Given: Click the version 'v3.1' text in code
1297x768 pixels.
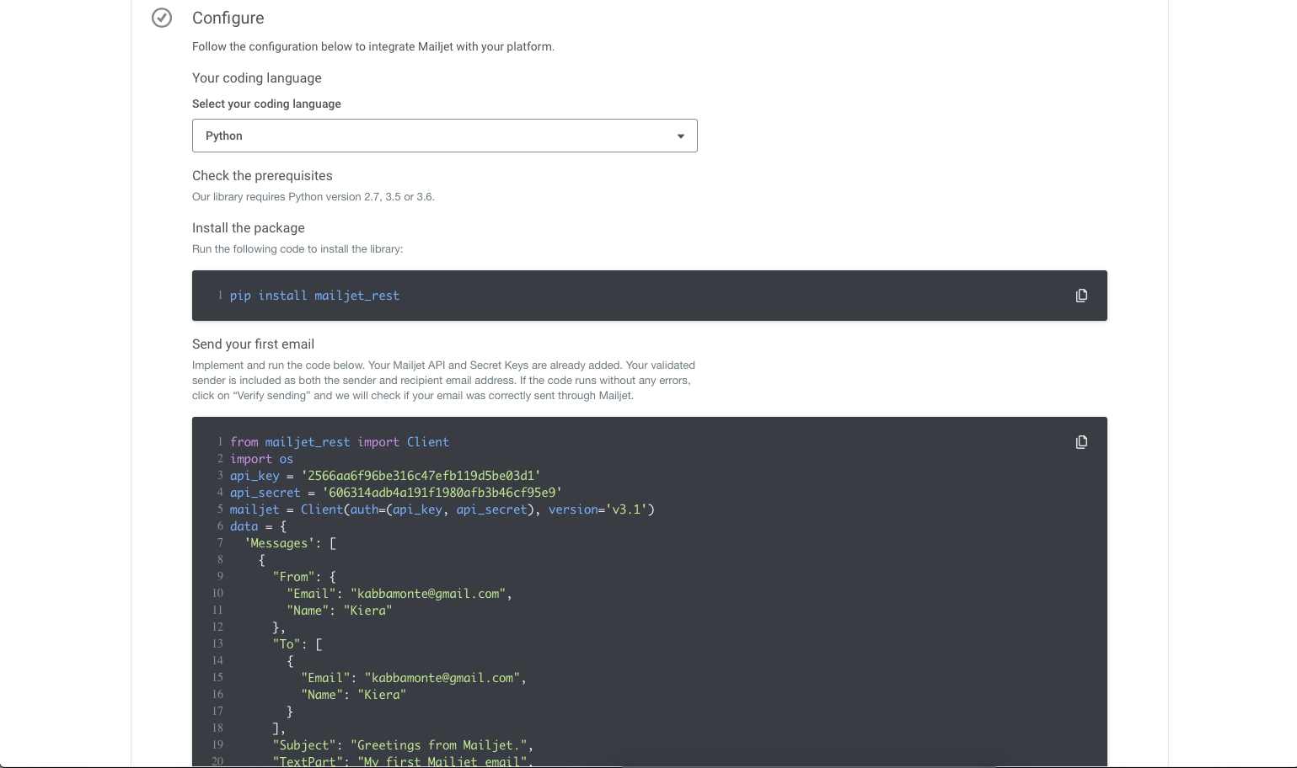Looking at the screenshot, I should [x=625, y=509].
